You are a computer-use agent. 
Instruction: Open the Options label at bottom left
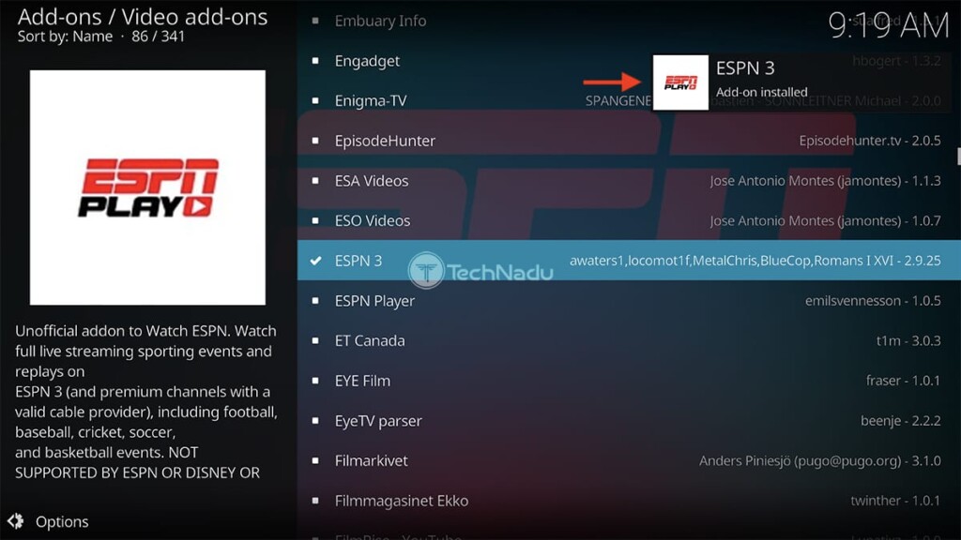tap(62, 521)
